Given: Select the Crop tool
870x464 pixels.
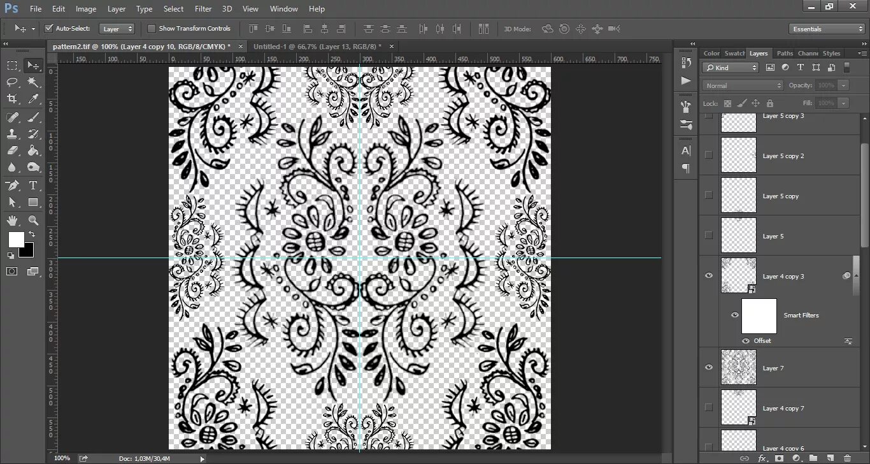Looking at the screenshot, I should click(12, 99).
